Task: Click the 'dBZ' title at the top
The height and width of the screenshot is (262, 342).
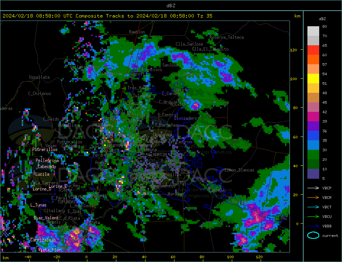Action: point(171,6)
